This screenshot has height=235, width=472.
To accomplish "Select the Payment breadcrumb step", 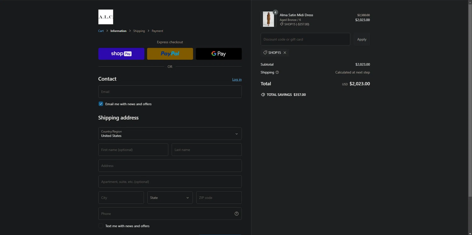I will (157, 31).
